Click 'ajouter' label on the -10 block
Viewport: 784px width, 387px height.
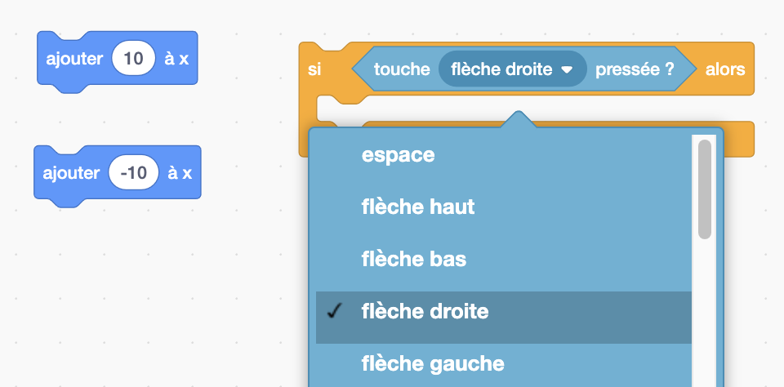tap(70, 173)
